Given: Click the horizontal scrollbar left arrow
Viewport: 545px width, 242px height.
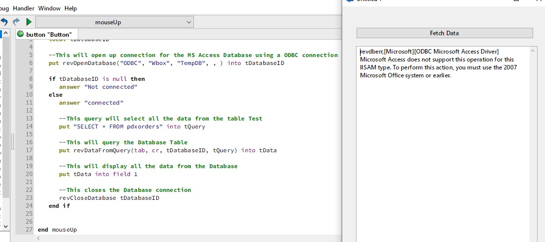Looking at the screenshot, I should pos(38,238).
